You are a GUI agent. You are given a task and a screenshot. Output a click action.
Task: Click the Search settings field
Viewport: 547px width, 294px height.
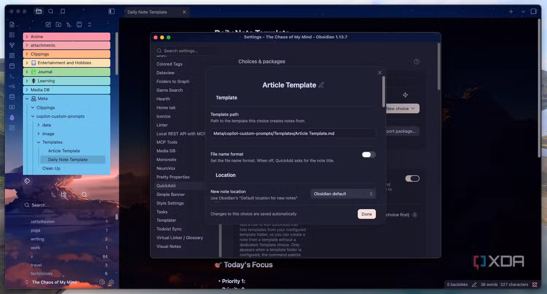coord(185,51)
